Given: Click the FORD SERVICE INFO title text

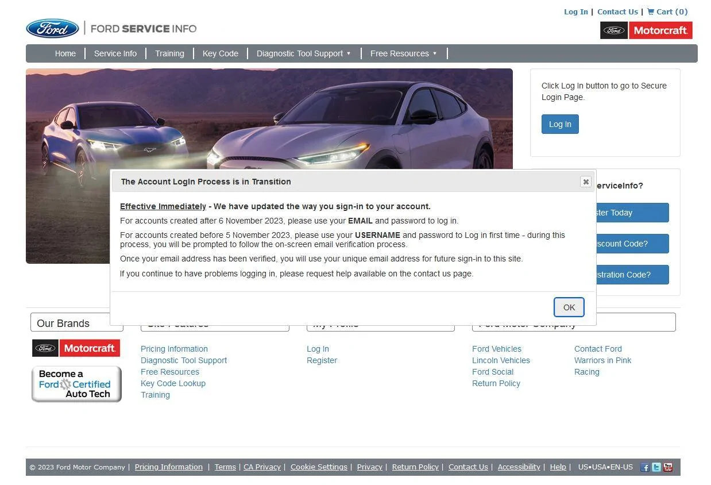Looking at the screenshot, I should click(x=144, y=29).
